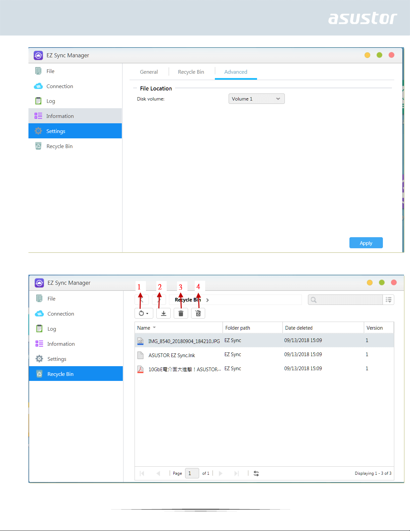This screenshot has width=410, height=531.
Task: Click the PDF file type icon
Action: 141,369
